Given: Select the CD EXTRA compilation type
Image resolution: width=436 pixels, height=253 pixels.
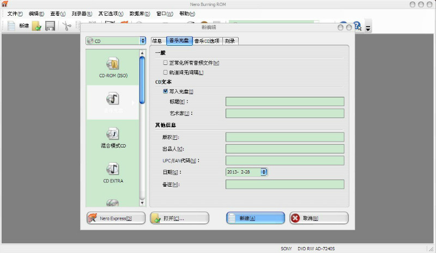Looking at the screenshot, I should [x=113, y=172].
